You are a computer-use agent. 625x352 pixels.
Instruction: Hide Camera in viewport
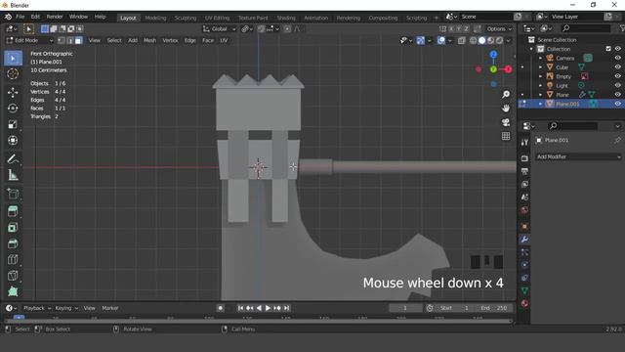coord(617,58)
